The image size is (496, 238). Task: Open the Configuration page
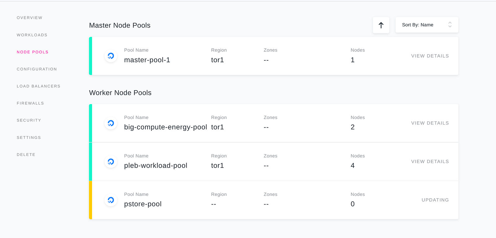(x=37, y=69)
